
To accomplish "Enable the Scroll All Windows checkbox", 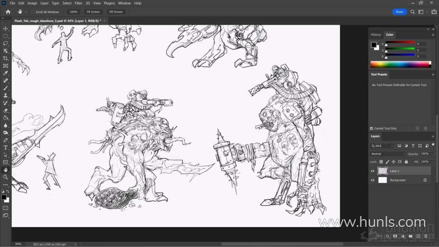I will point(33,12).
